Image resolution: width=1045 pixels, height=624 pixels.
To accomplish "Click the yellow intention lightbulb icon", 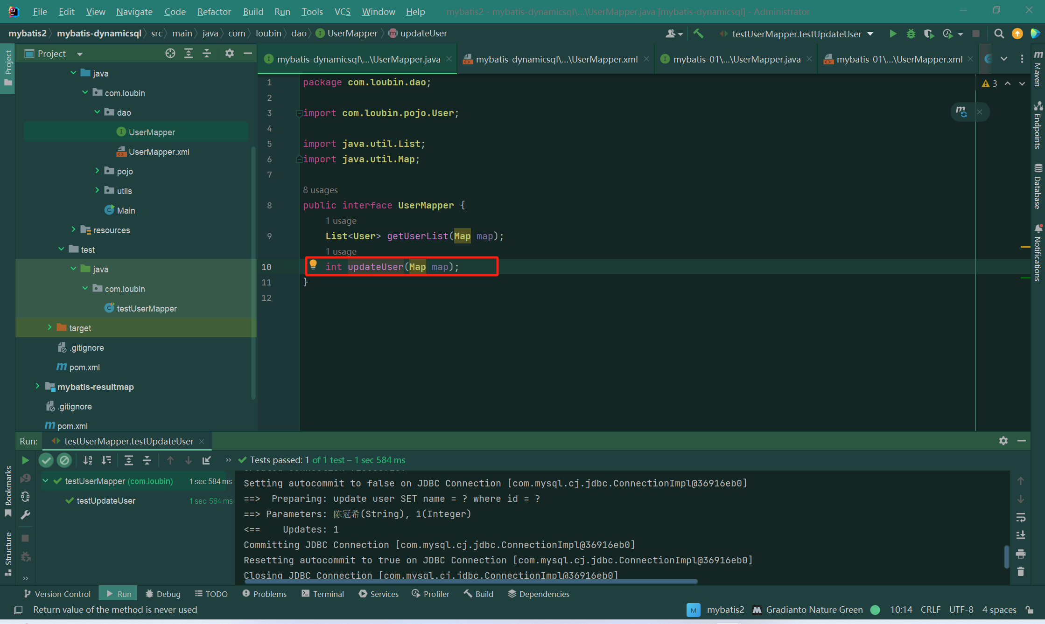I will [x=313, y=265].
